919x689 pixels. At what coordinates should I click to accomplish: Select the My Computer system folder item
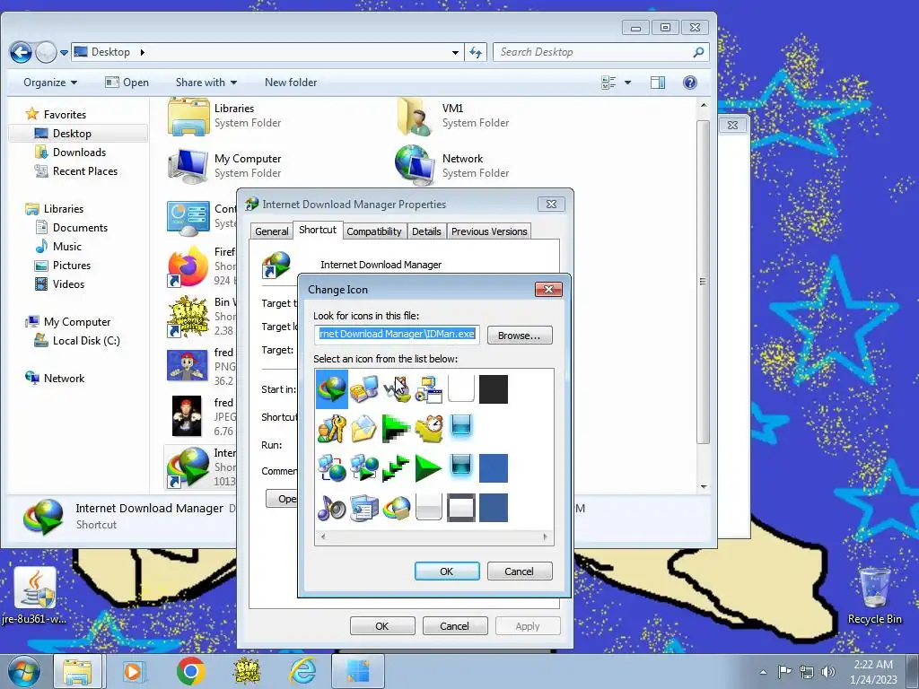point(224,166)
